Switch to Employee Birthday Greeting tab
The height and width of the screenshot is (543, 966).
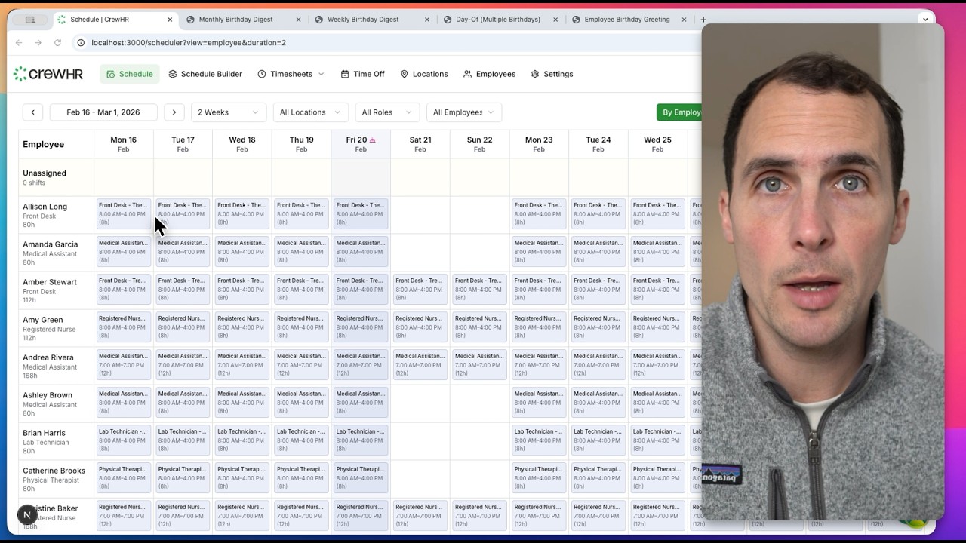click(x=629, y=20)
